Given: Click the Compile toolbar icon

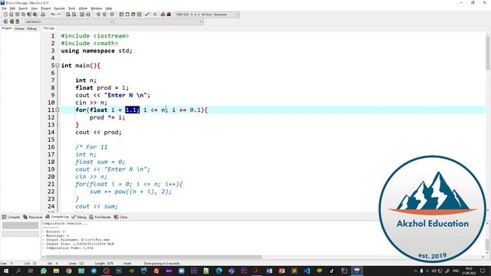Looking at the screenshot, I should (x=121, y=15).
